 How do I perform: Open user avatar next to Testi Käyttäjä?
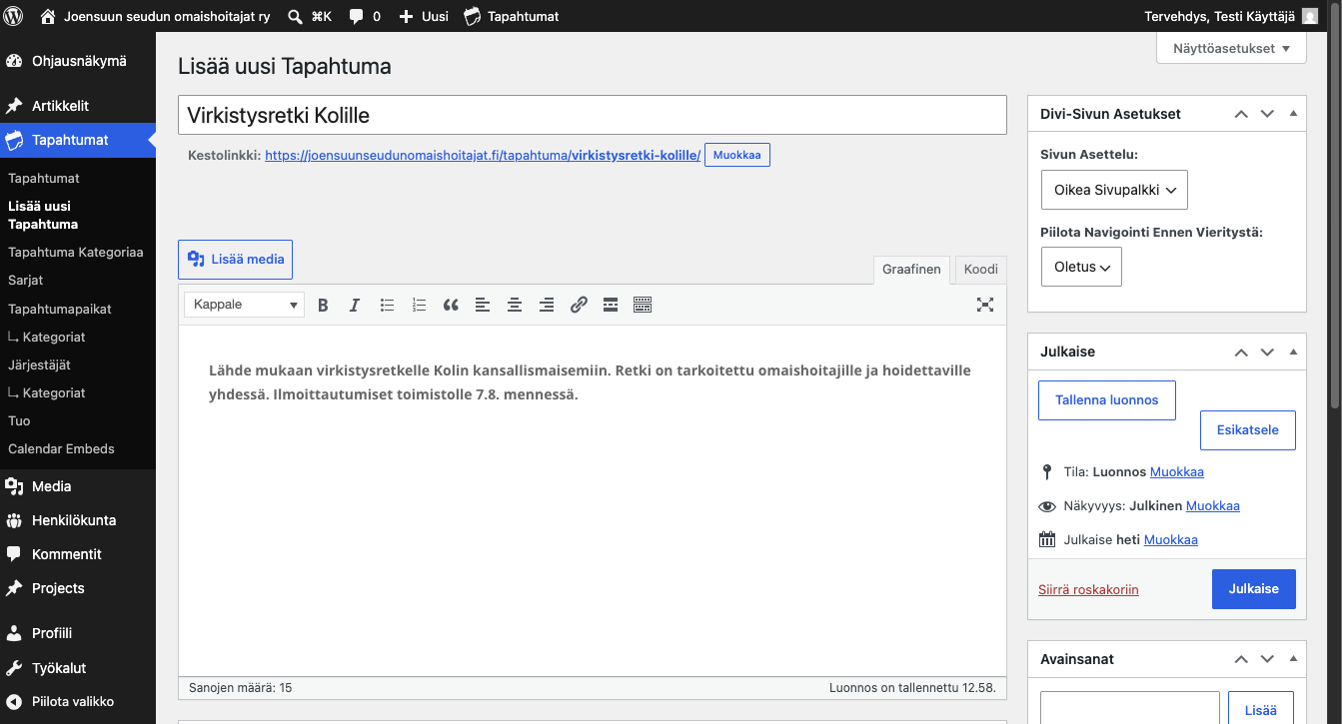(1309, 16)
